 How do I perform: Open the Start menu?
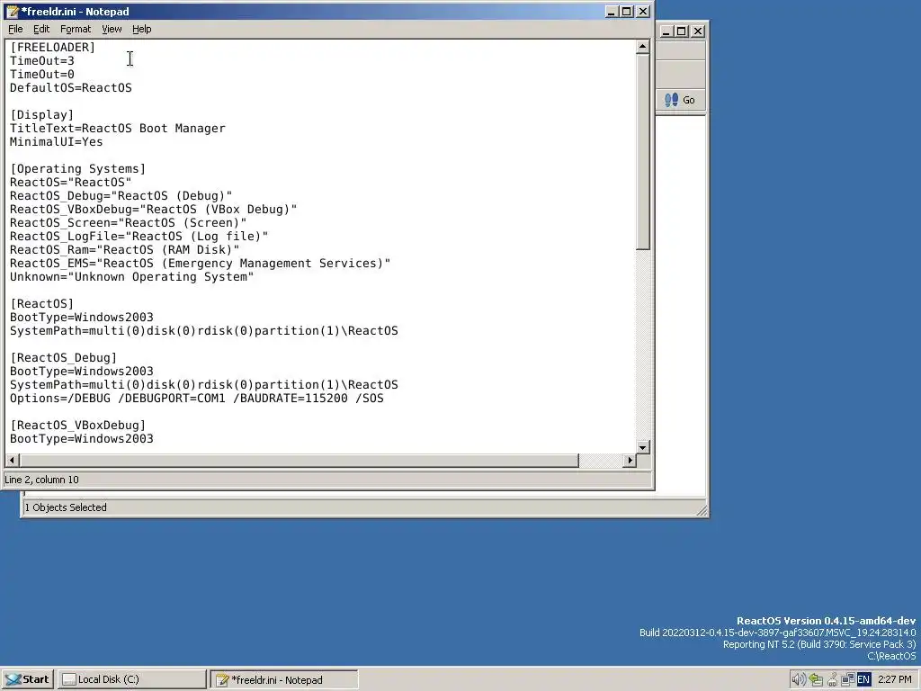(28, 679)
